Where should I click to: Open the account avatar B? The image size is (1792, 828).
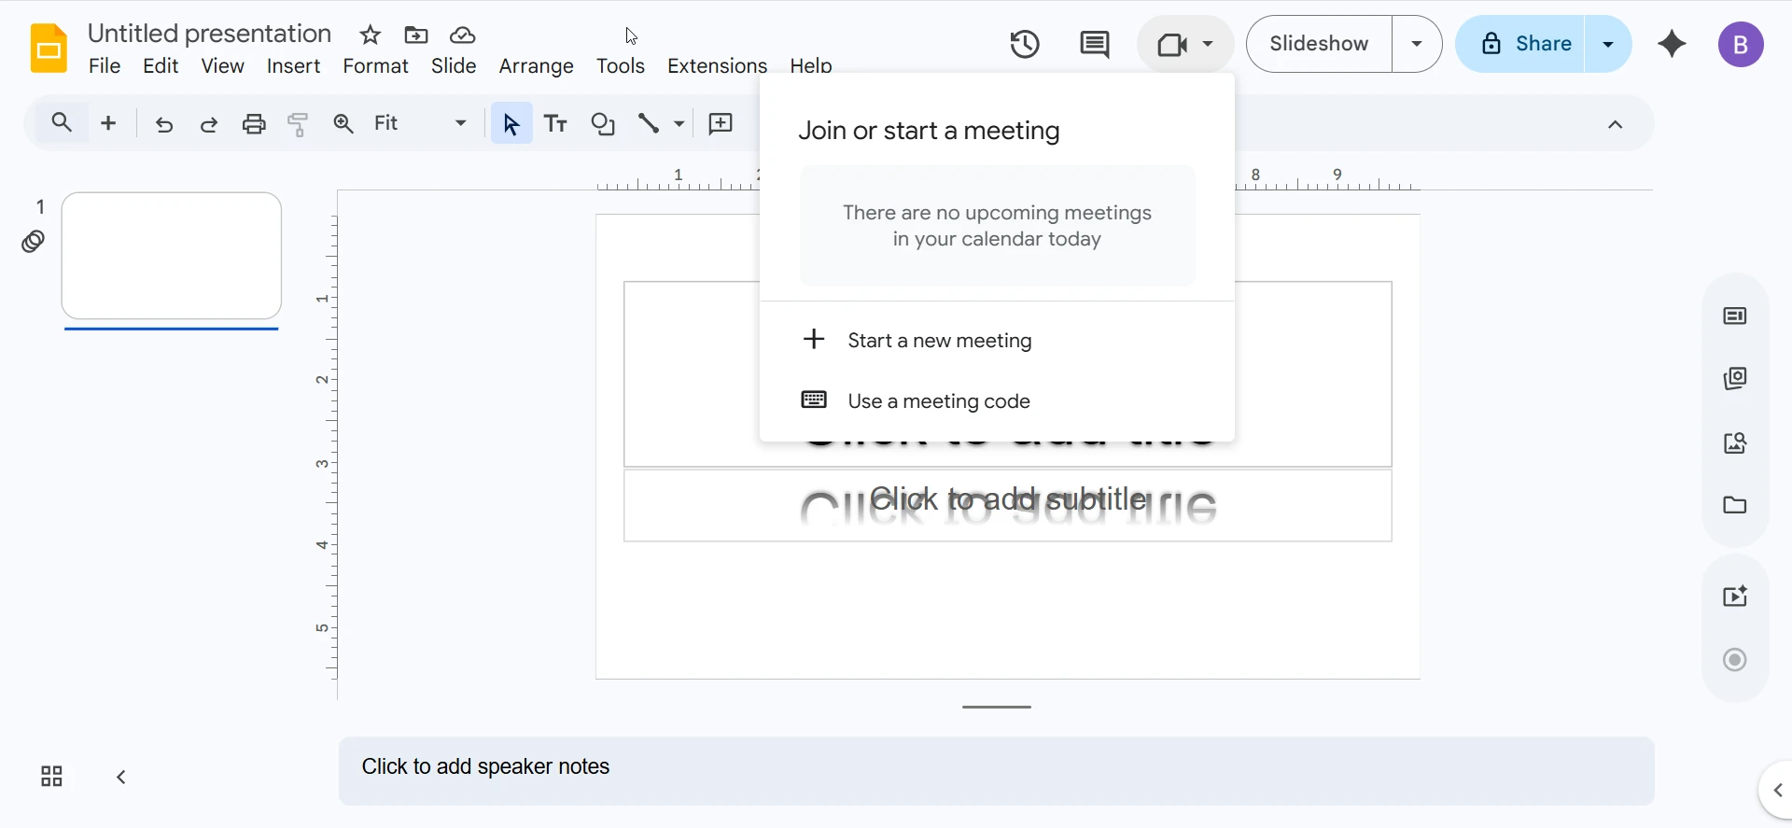click(x=1741, y=44)
